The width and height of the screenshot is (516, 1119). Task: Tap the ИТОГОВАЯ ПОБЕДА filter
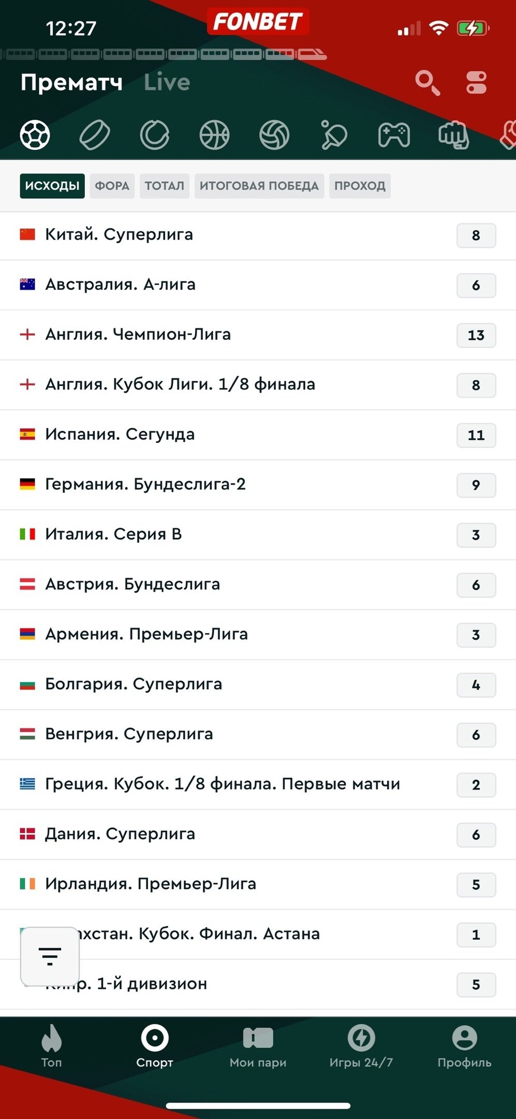tap(259, 186)
